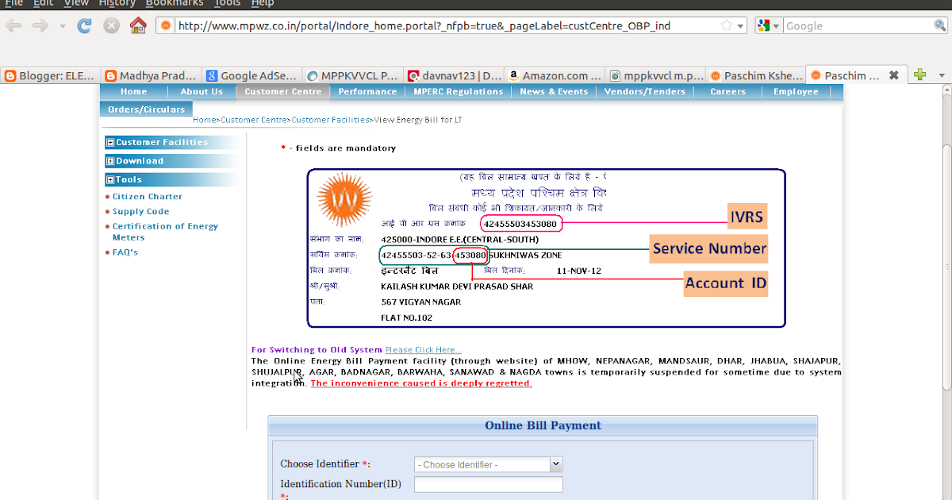Click the MPWZ sun logo on the bill
The width and height of the screenshot is (952, 500).
tap(344, 199)
